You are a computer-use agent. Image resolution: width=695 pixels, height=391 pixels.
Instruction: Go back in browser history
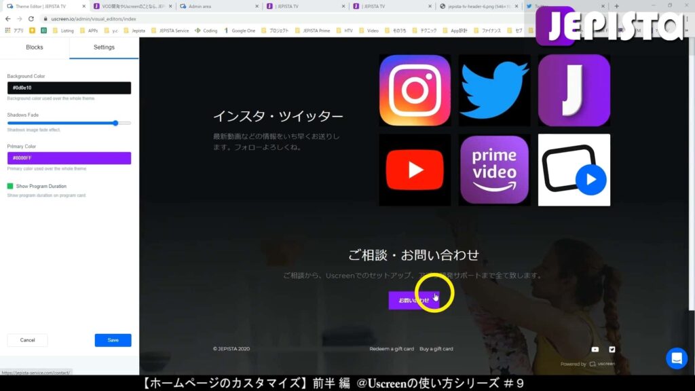click(8, 19)
